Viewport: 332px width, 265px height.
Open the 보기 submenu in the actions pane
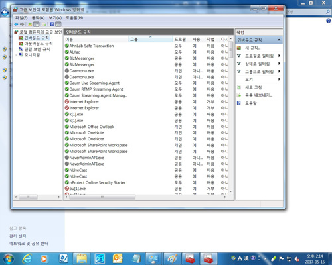[280, 79]
